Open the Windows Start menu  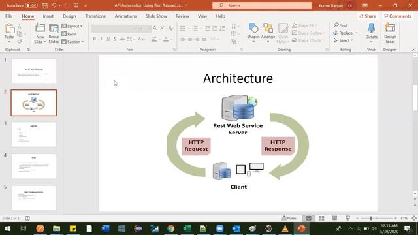tap(8, 228)
